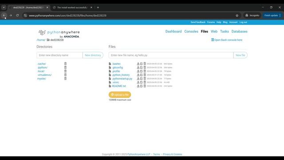Open the Tasks page
Screen dimensions: 284x160
tap(225, 32)
